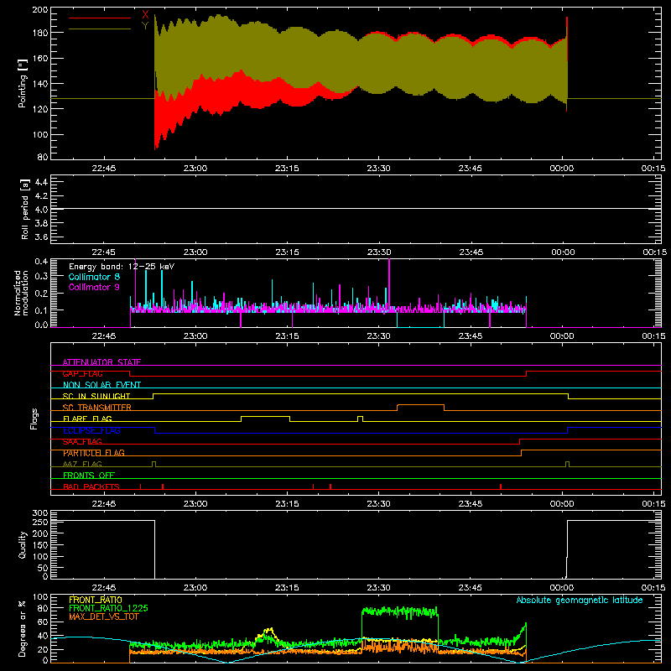Click the 80 tick on Pointing axis

pos(43,157)
